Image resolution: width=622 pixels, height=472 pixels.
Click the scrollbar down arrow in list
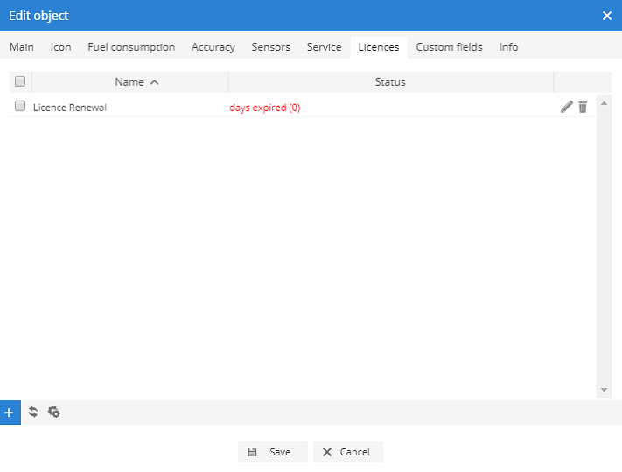(x=604, y=390)
